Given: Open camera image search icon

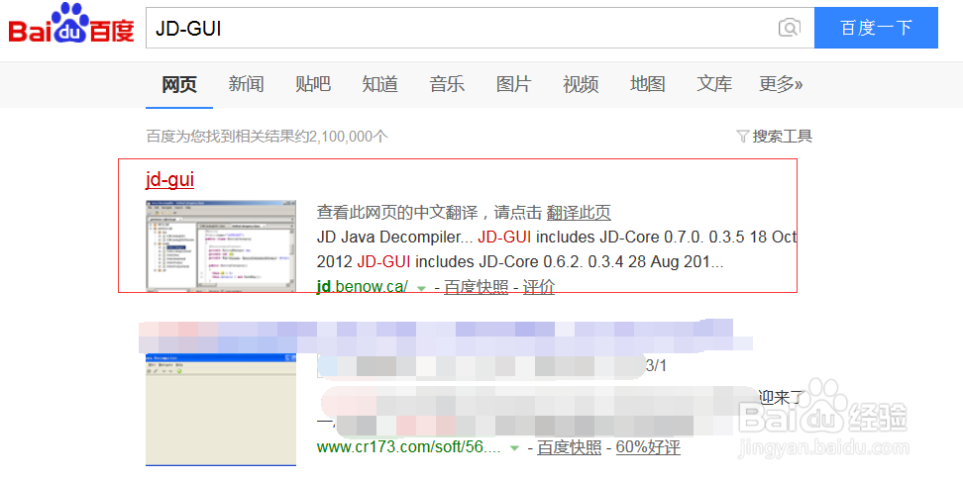Looking at the screenshot, I should [790, 28].
